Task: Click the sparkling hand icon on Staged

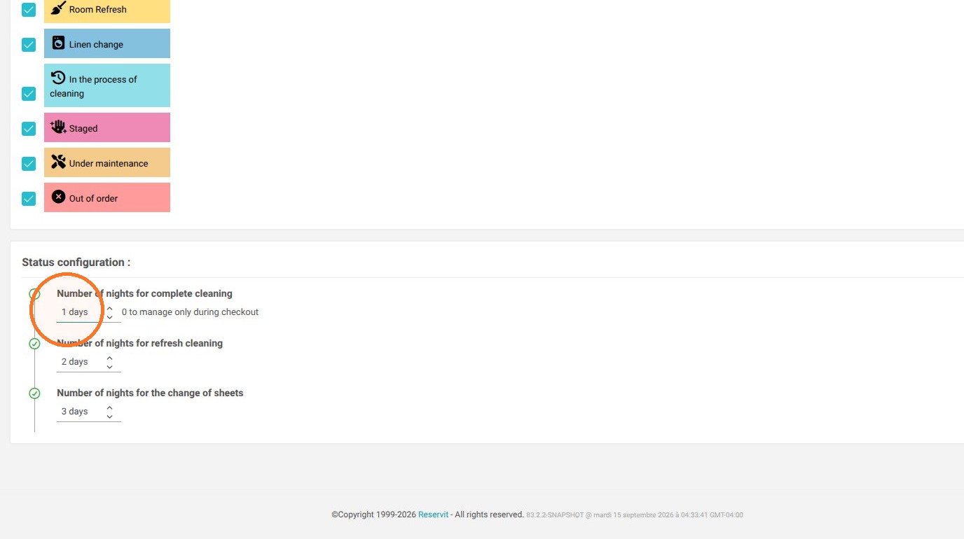Action: click(x=58, y=127)
